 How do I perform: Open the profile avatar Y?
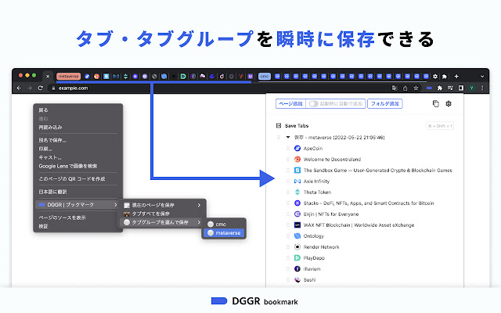pyautogui.click(x=471, y=88)
